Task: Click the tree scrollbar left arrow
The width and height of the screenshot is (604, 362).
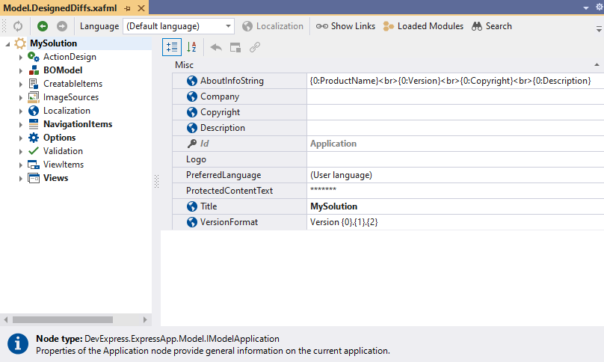Action: point(6,319)
